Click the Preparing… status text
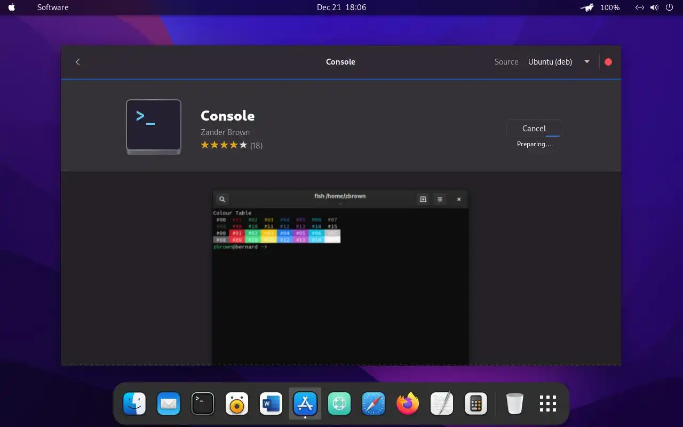The width and height of the screenshot is (683, 427). tap(534, 144)
